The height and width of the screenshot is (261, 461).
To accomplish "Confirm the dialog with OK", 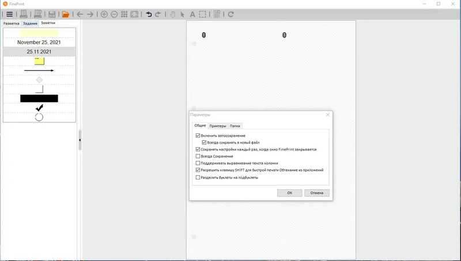I will (x=290, y=193).
